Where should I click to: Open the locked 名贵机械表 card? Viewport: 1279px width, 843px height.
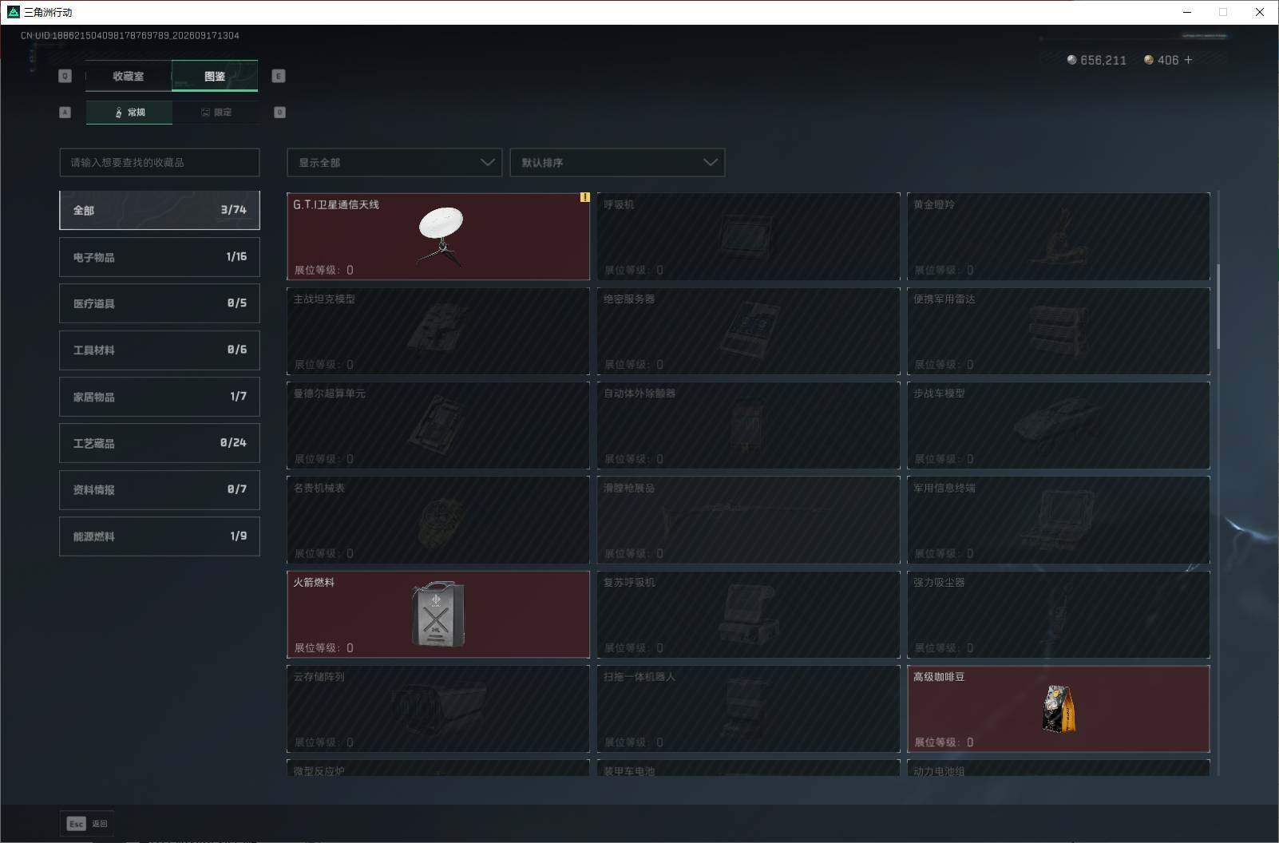(x=438, y=520)
